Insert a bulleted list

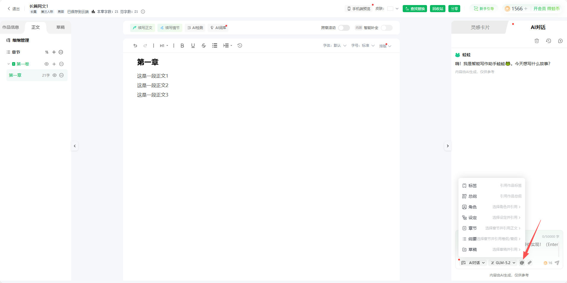215,46
